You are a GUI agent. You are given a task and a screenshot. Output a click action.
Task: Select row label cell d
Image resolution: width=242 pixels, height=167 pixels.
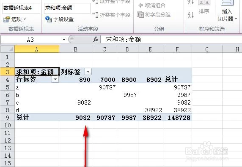click(x=37, y=110)
